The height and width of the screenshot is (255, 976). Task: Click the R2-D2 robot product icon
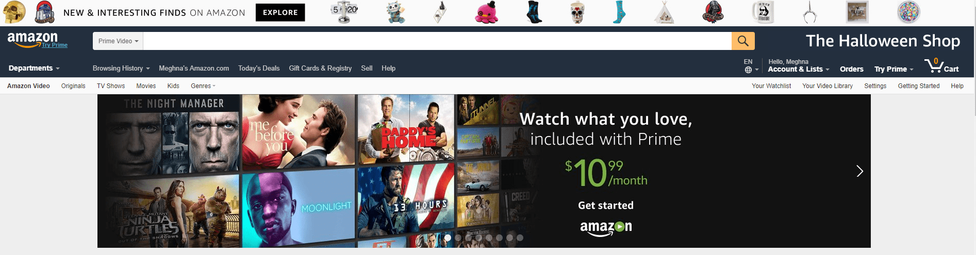pos(45,12)
